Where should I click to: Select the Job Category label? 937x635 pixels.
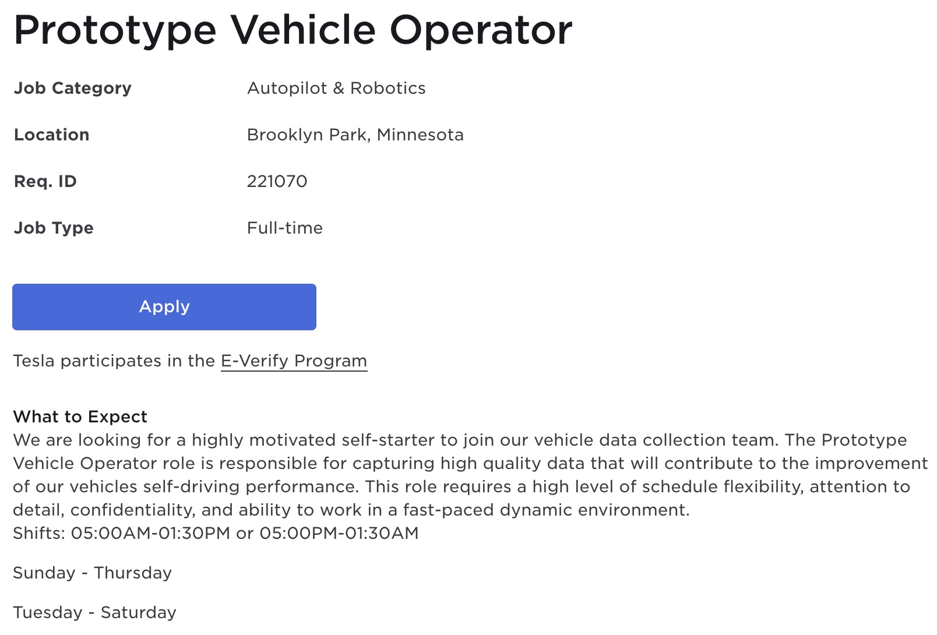[73, 88]
